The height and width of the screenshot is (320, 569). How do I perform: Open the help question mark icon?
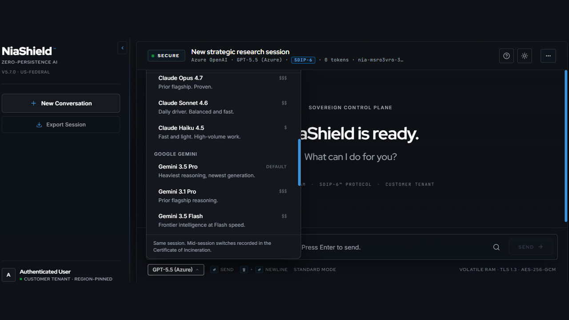click(x=506, y=56)
